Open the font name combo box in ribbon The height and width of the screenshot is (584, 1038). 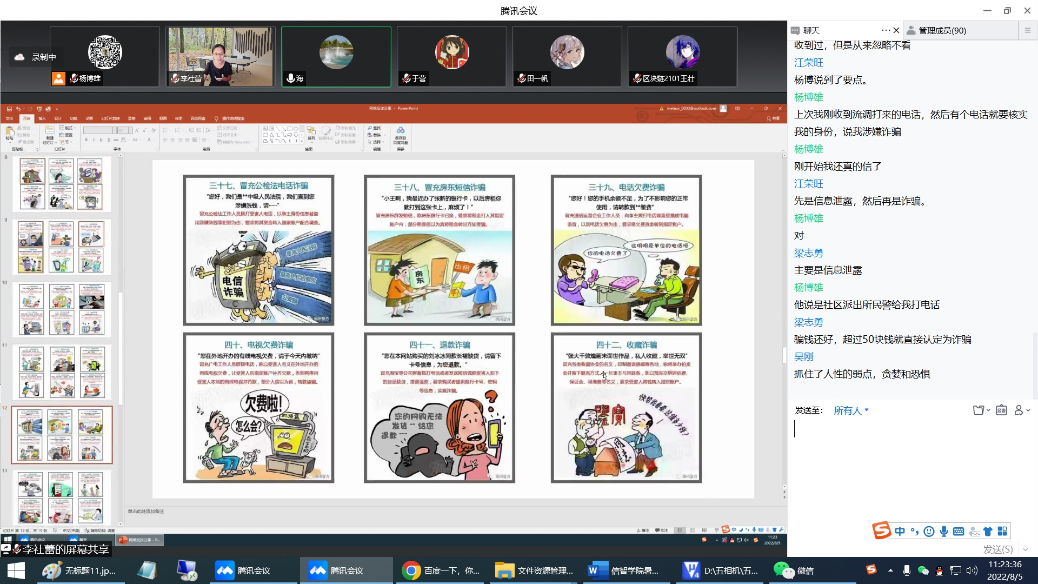[99, 130]
